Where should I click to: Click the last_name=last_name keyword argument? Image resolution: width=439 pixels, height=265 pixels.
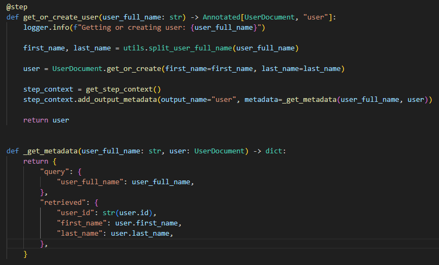(x=301, y=69)
